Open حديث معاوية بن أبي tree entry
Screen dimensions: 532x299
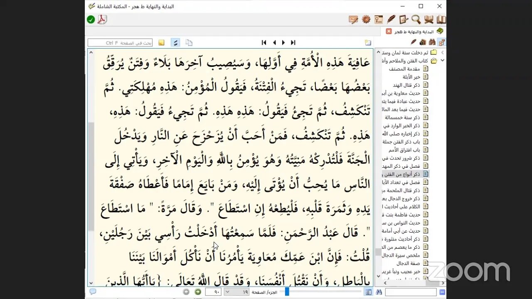click(x=401, y=93)
